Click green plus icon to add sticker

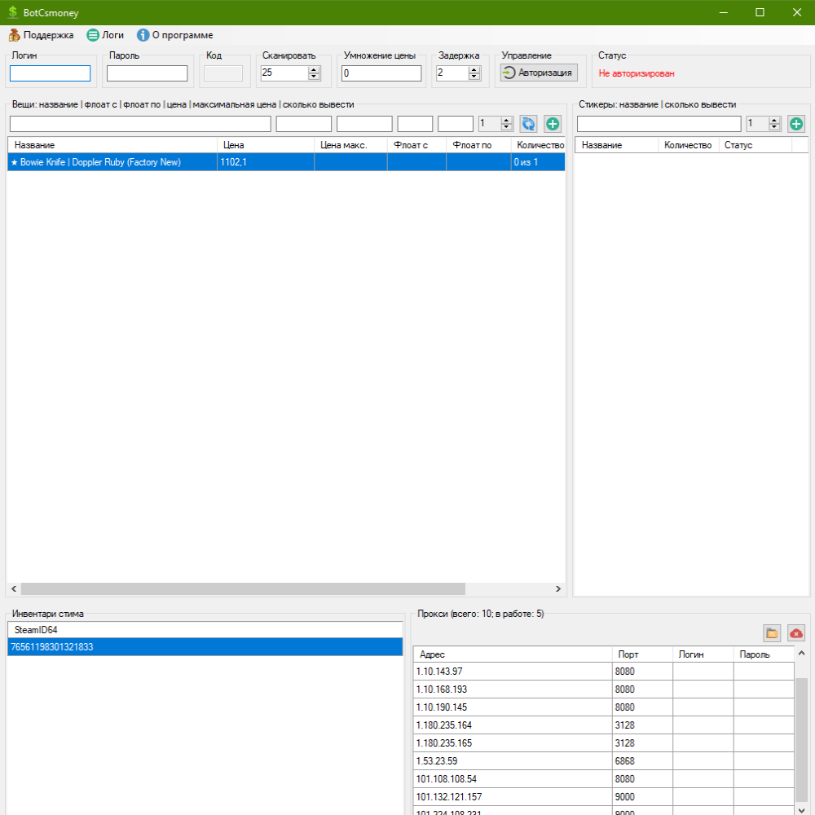point(796,124)
